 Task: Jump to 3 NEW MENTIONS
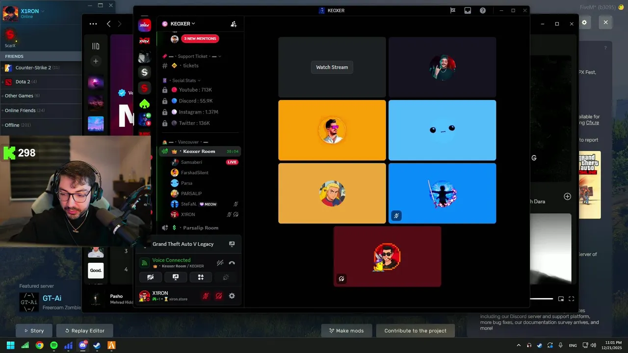(x=200, y=39)
